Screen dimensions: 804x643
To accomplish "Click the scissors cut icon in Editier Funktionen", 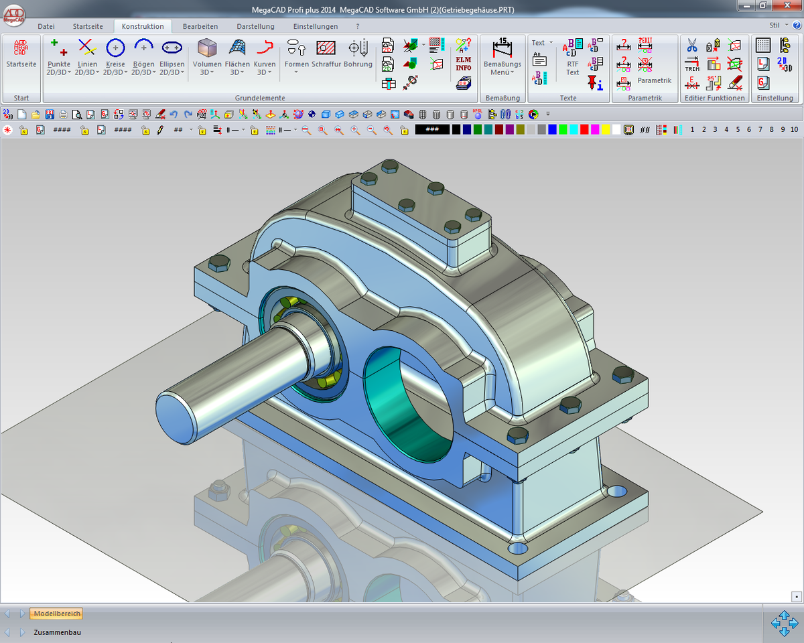I will pyautogui.click(x=692, y=46).
